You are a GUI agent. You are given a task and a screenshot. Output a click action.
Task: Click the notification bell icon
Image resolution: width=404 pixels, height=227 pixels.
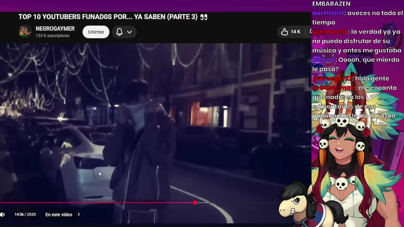[119, 32]
